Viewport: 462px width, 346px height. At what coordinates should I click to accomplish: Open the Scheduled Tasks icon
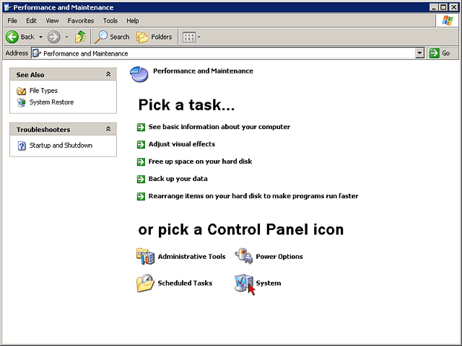tap(145, 283)
